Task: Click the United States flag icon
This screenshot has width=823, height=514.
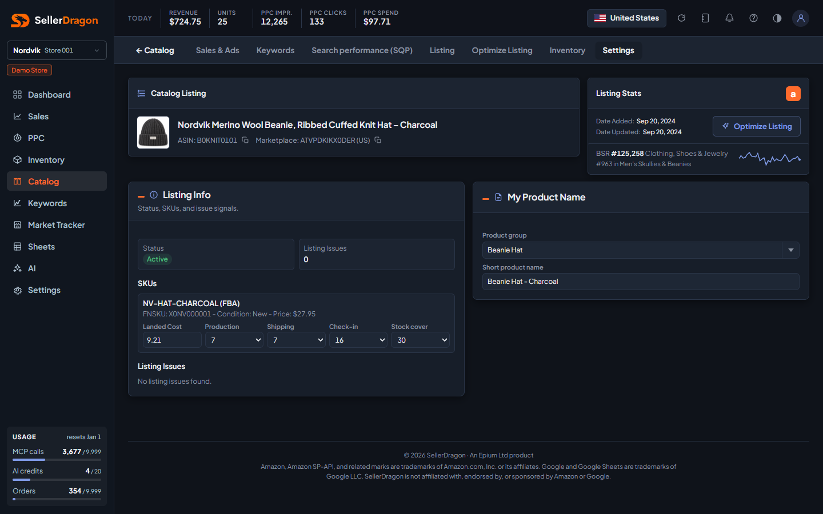Action: pos(600,18)
